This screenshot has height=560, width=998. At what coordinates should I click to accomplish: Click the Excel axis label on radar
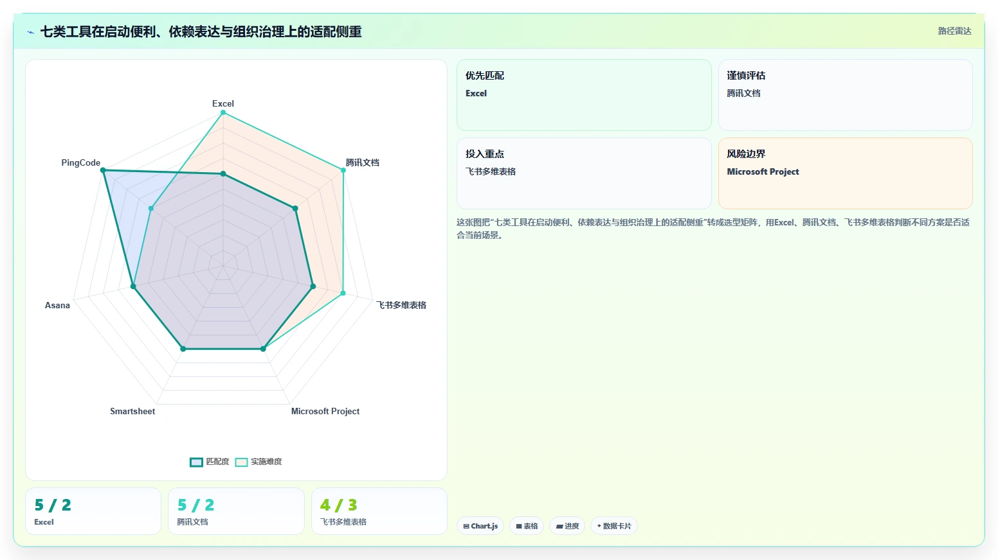223,103
